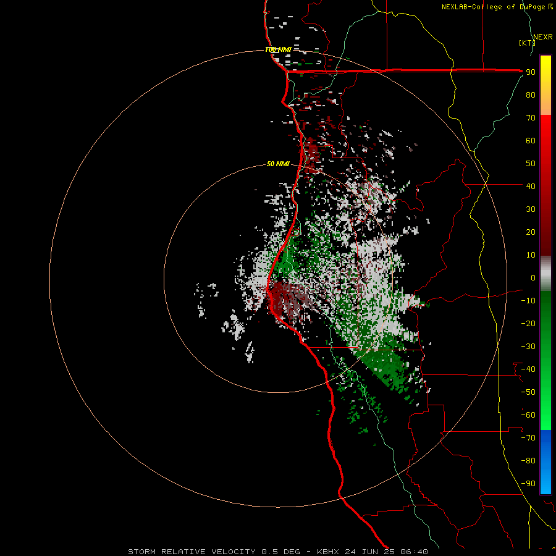This screenshot has height=556, width=556.
Task: Click the 60 label on the velocity scale
Action: [531, 140]
